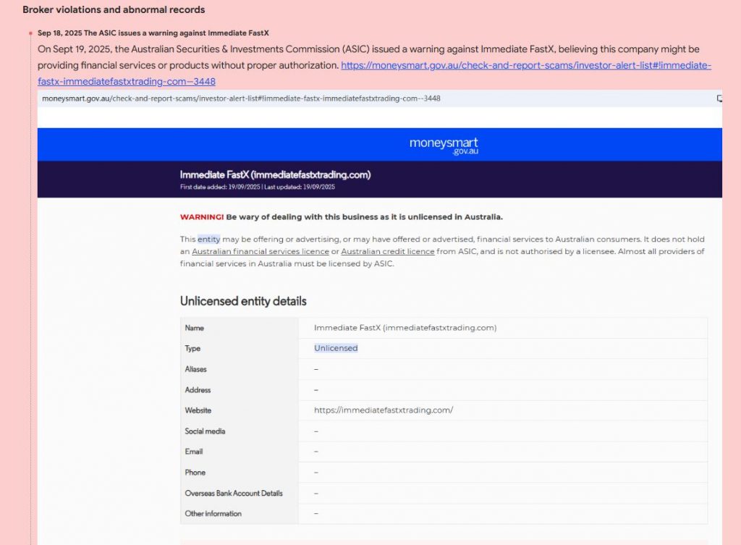
Task: Click the highlighted Unlicensed type value
Action: pos(336,348)
